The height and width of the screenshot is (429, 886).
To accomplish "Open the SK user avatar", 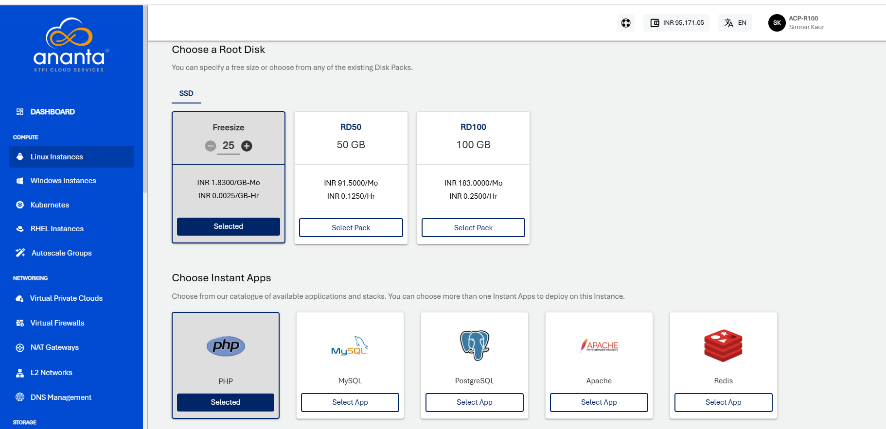I will point(777,23).
